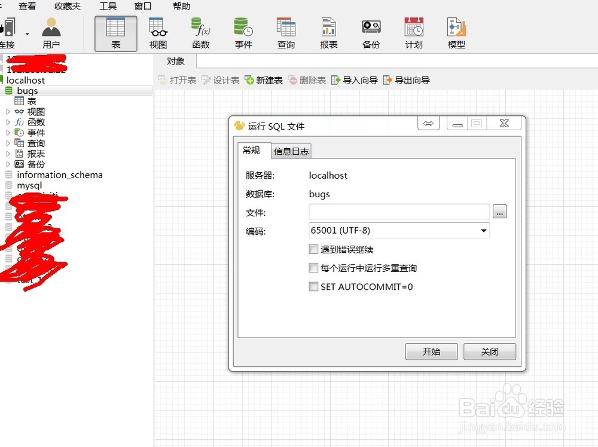The image size is (598, 447).
Task: Expand the 查询 node under bugs
Action: [8, 143]
